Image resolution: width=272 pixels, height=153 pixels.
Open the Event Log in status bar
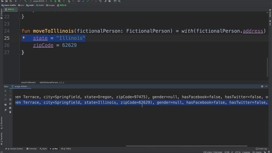click(261, 149)
